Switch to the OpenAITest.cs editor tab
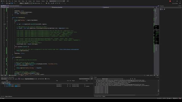The height and width of the screenshot is (102, 182). pos(4,6)
